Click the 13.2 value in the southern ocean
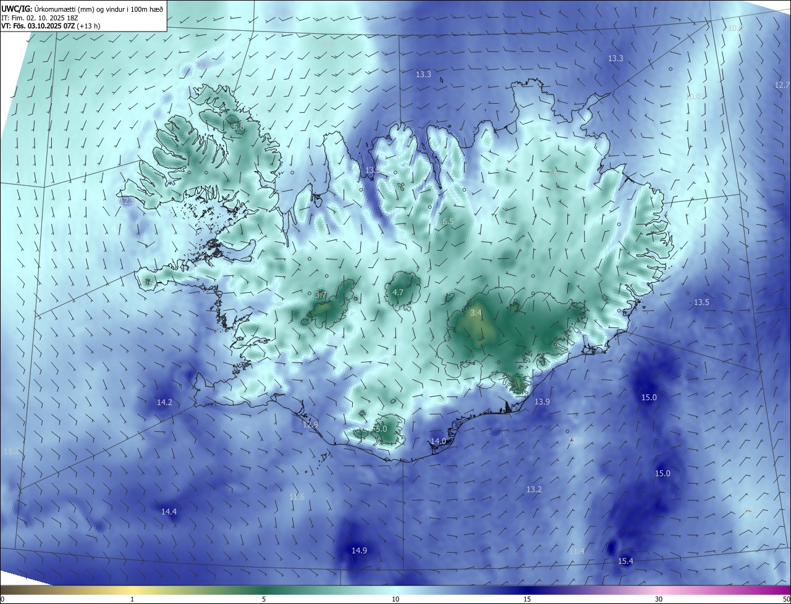 click(534, 489)
